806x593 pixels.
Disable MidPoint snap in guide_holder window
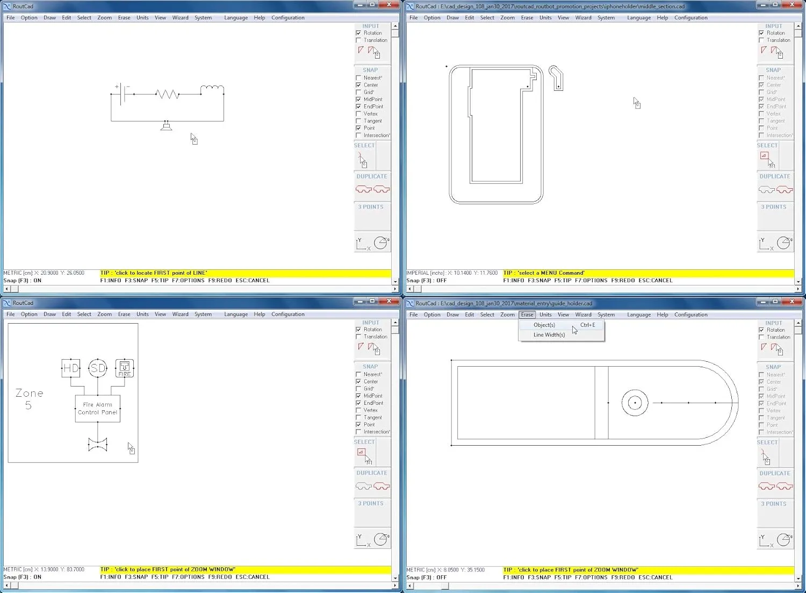coord(761,396)
